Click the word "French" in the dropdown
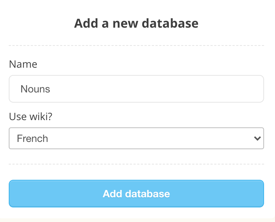275x222 pixels. [x=32, y=138]
